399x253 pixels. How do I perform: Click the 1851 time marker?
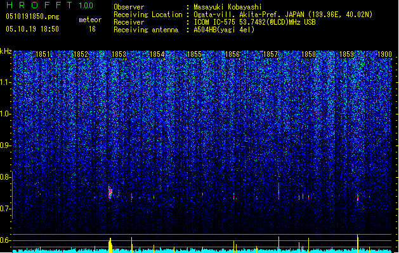pyautogui.click(x=43, y=54)
